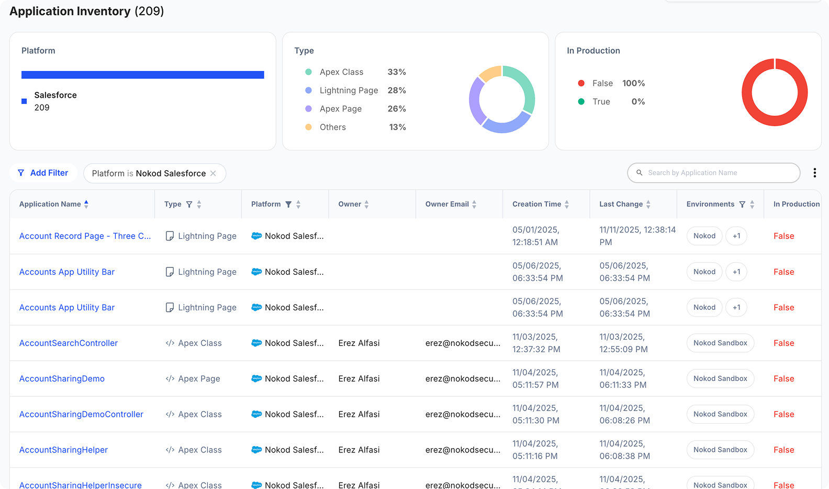Click the Nokod Sandbox tag for AccountSharingDemo
Viewport: 829px width, 489px height.
tap(720, 379)
